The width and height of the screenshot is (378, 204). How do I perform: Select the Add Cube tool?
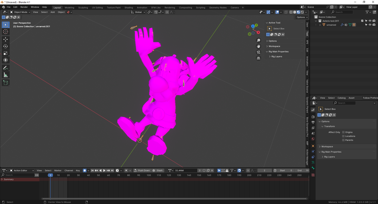click(6, 83)
